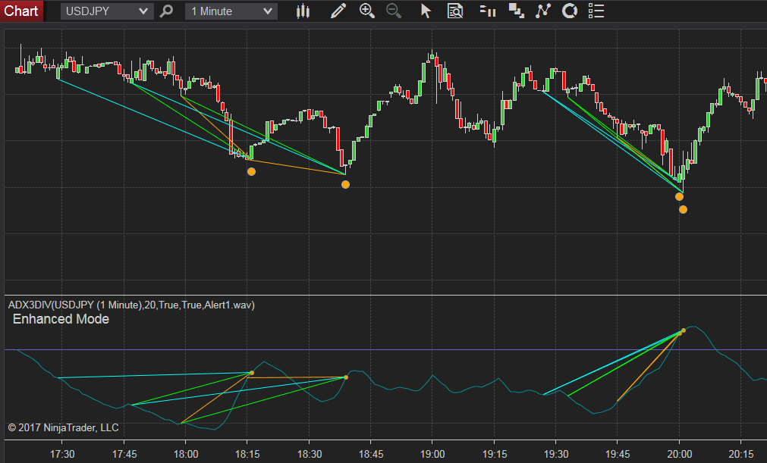Select the cursor pointer tool
Image resolution: width=767 pixels, height=463 pixels.
click(x=426, y=11)
